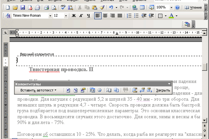209x139 pixels.
Task: Click the Save icon in the toolbar
Action: tap(23, 7)
